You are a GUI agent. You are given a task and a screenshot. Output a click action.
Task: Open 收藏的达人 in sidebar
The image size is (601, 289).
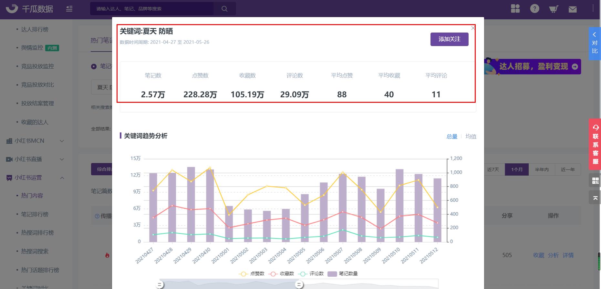[x=35, y=122]
